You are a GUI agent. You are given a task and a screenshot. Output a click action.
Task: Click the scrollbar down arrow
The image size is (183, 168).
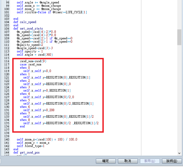(x=179, y=153)
